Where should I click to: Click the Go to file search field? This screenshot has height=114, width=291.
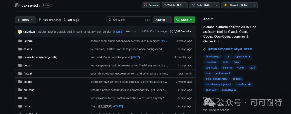coord(129,20)
